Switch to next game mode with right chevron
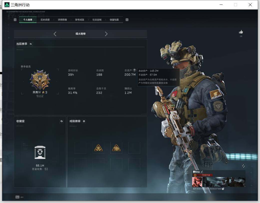Image resolution: width=260 pixels, height=203 pixels. [x=106, y=34]
